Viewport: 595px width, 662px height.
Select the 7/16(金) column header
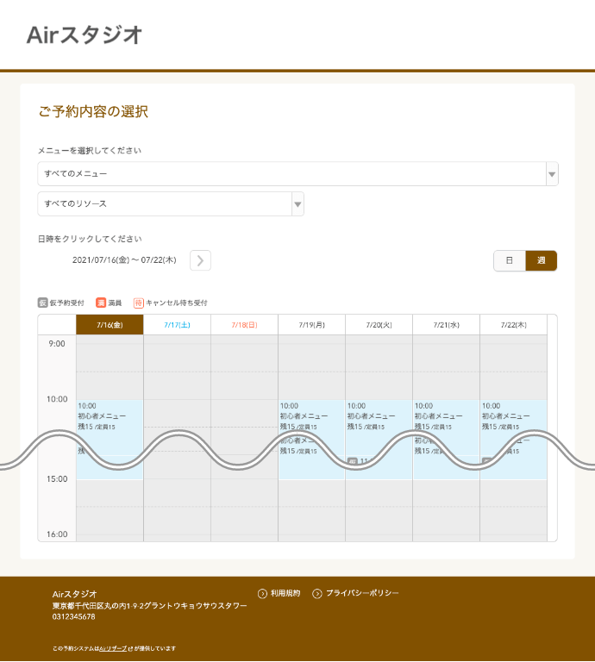110,325
